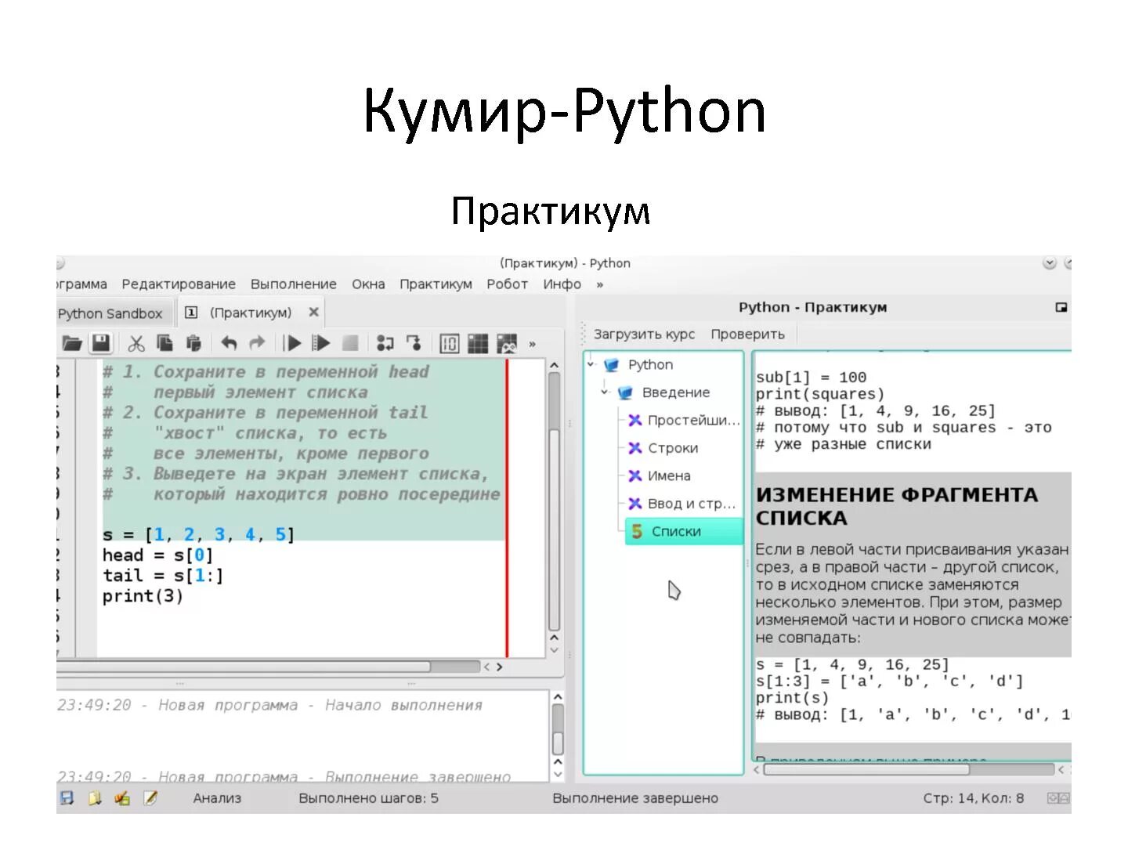The width and height of the screenshot is (1128, 846).
Task: Click the editor scroll-up arrow
Action: 554,366
